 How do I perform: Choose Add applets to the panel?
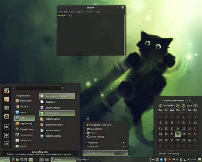pyautogui.click(x=105, y=125)
